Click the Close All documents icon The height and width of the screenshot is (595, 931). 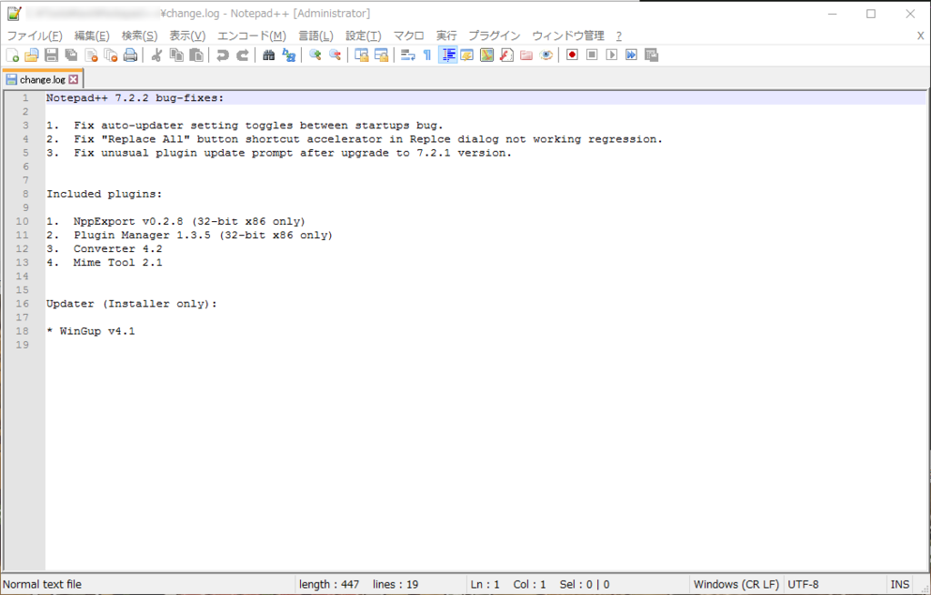tap(110, 55)
